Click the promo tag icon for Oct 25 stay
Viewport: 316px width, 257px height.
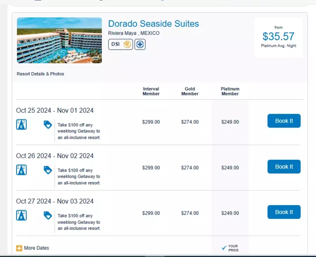[48, 124]
